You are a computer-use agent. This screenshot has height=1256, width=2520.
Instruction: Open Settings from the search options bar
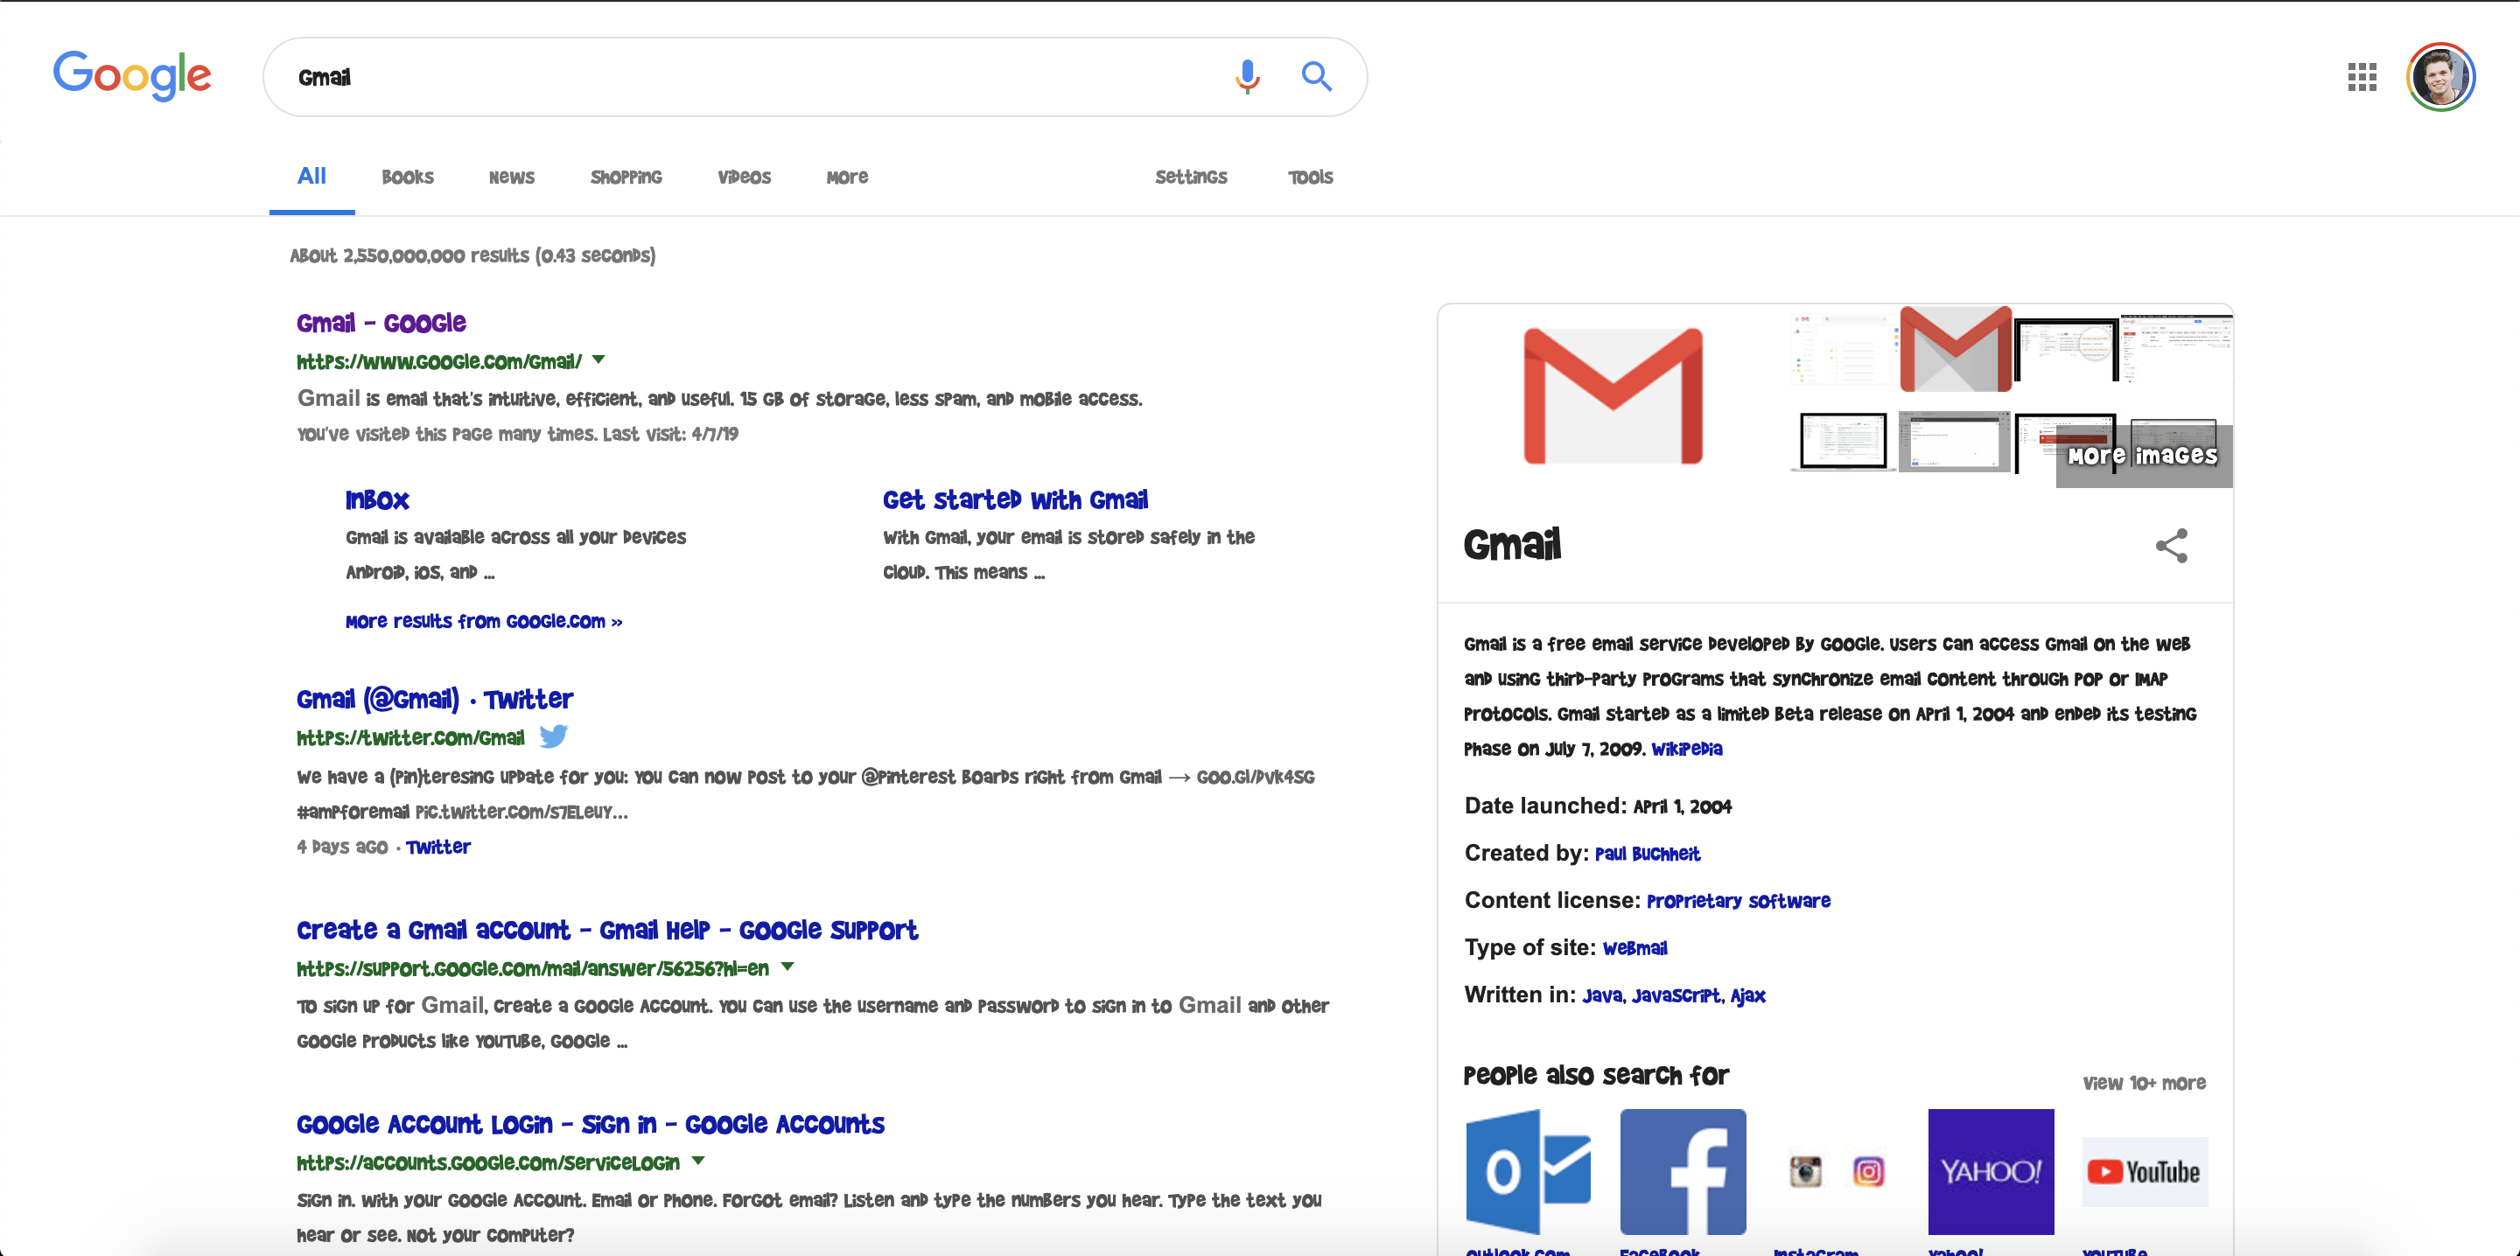1193,178
